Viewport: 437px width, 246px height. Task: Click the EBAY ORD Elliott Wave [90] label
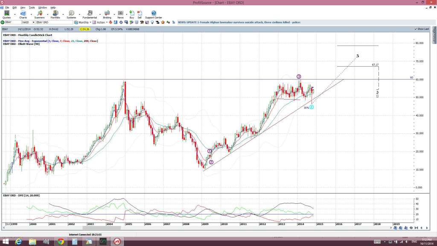point(21,44)
